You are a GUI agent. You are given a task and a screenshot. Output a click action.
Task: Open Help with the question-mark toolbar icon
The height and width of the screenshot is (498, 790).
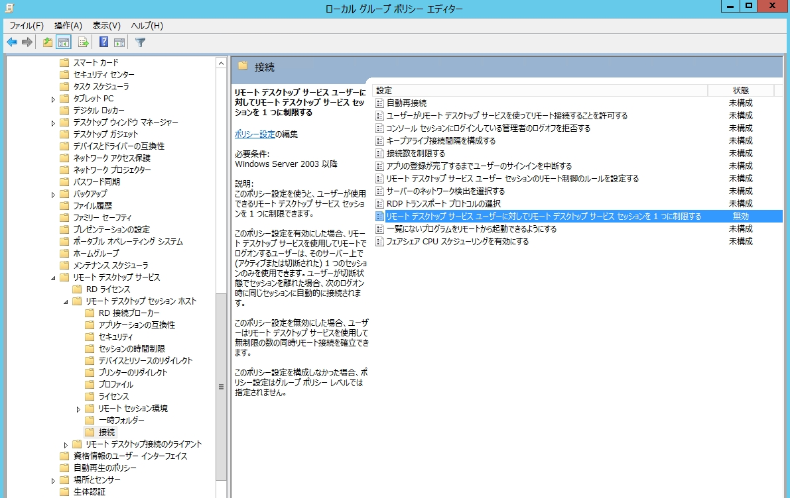tap(103, 43)
